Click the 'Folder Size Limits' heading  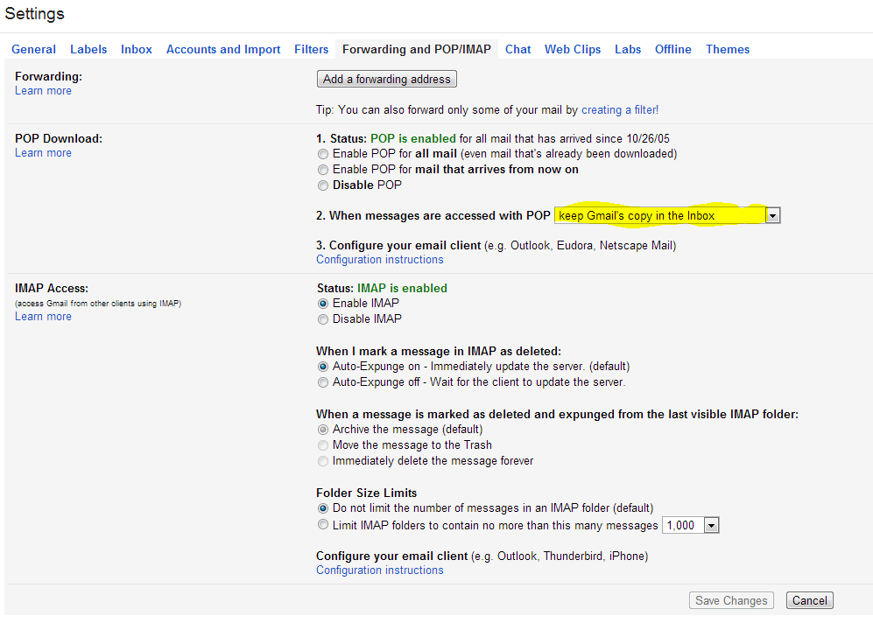point(366,493)
